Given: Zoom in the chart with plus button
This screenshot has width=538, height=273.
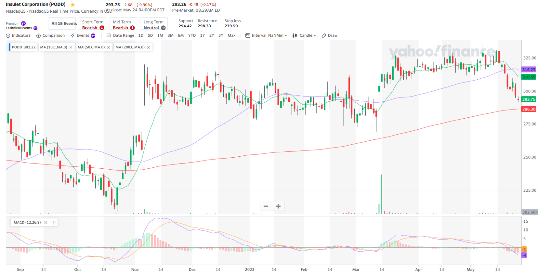Looking at the screenshot, I should (x=278, y=206).
